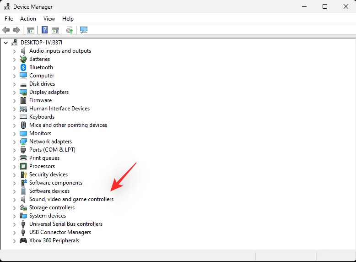The image size is (356, 262).
Task: Click the Human Interface Devices icon
Action: point(23,109)
